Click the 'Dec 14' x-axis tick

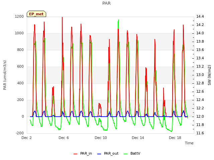pos(138,138)
